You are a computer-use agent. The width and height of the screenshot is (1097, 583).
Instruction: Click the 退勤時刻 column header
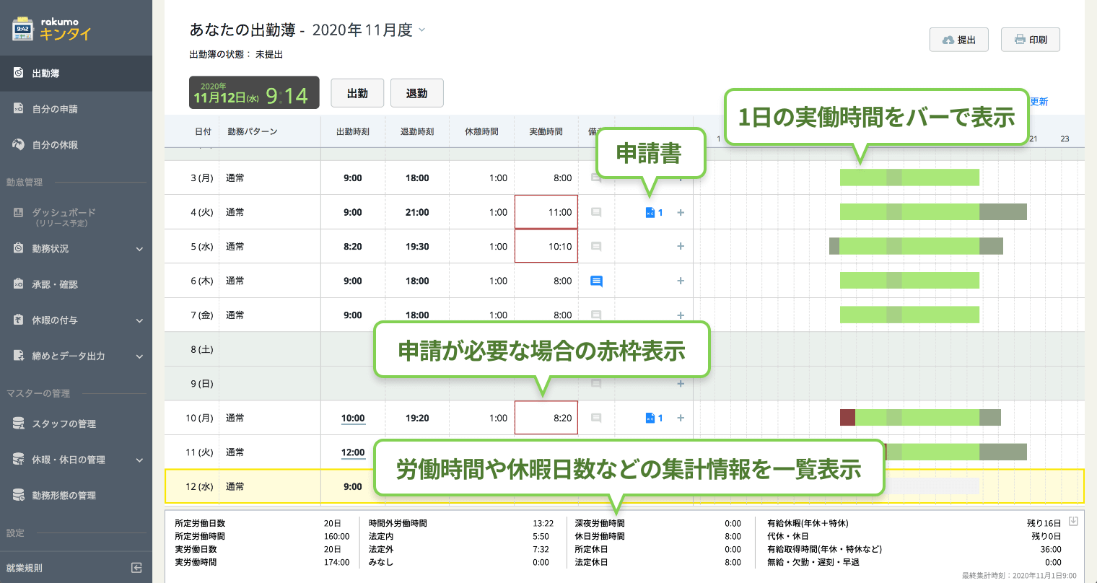pos(417,132)
